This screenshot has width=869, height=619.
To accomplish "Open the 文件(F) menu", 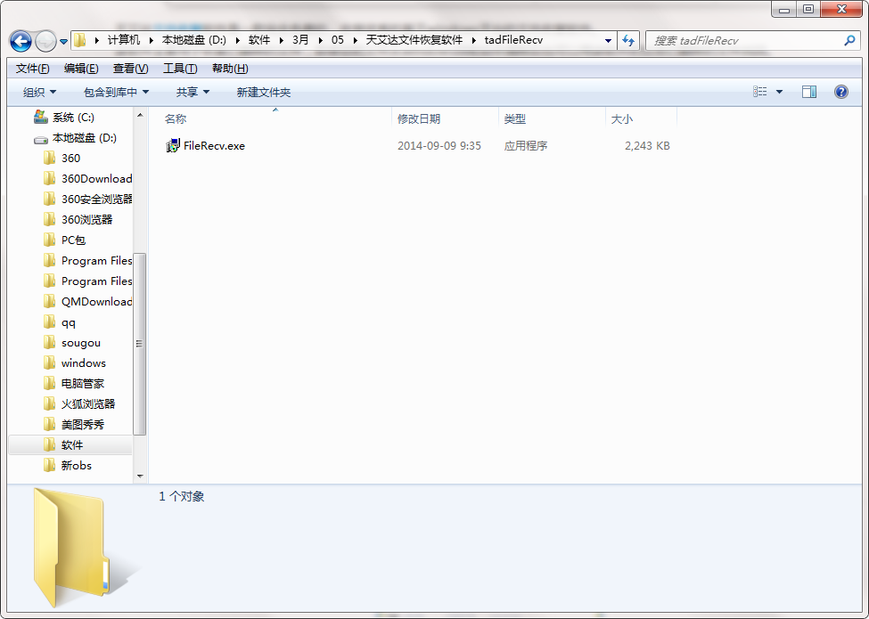I will 32,68.
